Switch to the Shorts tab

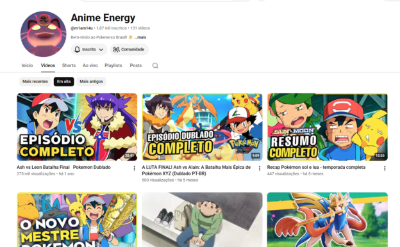pyautogui.click(x=69, y=65)
